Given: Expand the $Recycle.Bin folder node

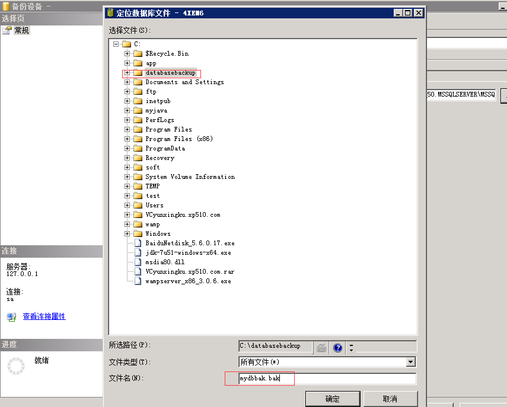Looking at the screenshot, I should point(127,54).
